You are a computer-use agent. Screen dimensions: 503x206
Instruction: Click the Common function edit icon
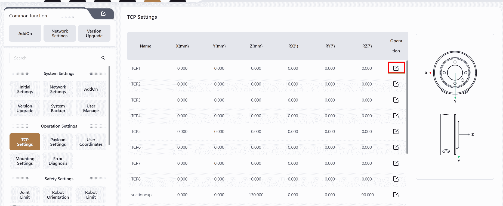103,14
